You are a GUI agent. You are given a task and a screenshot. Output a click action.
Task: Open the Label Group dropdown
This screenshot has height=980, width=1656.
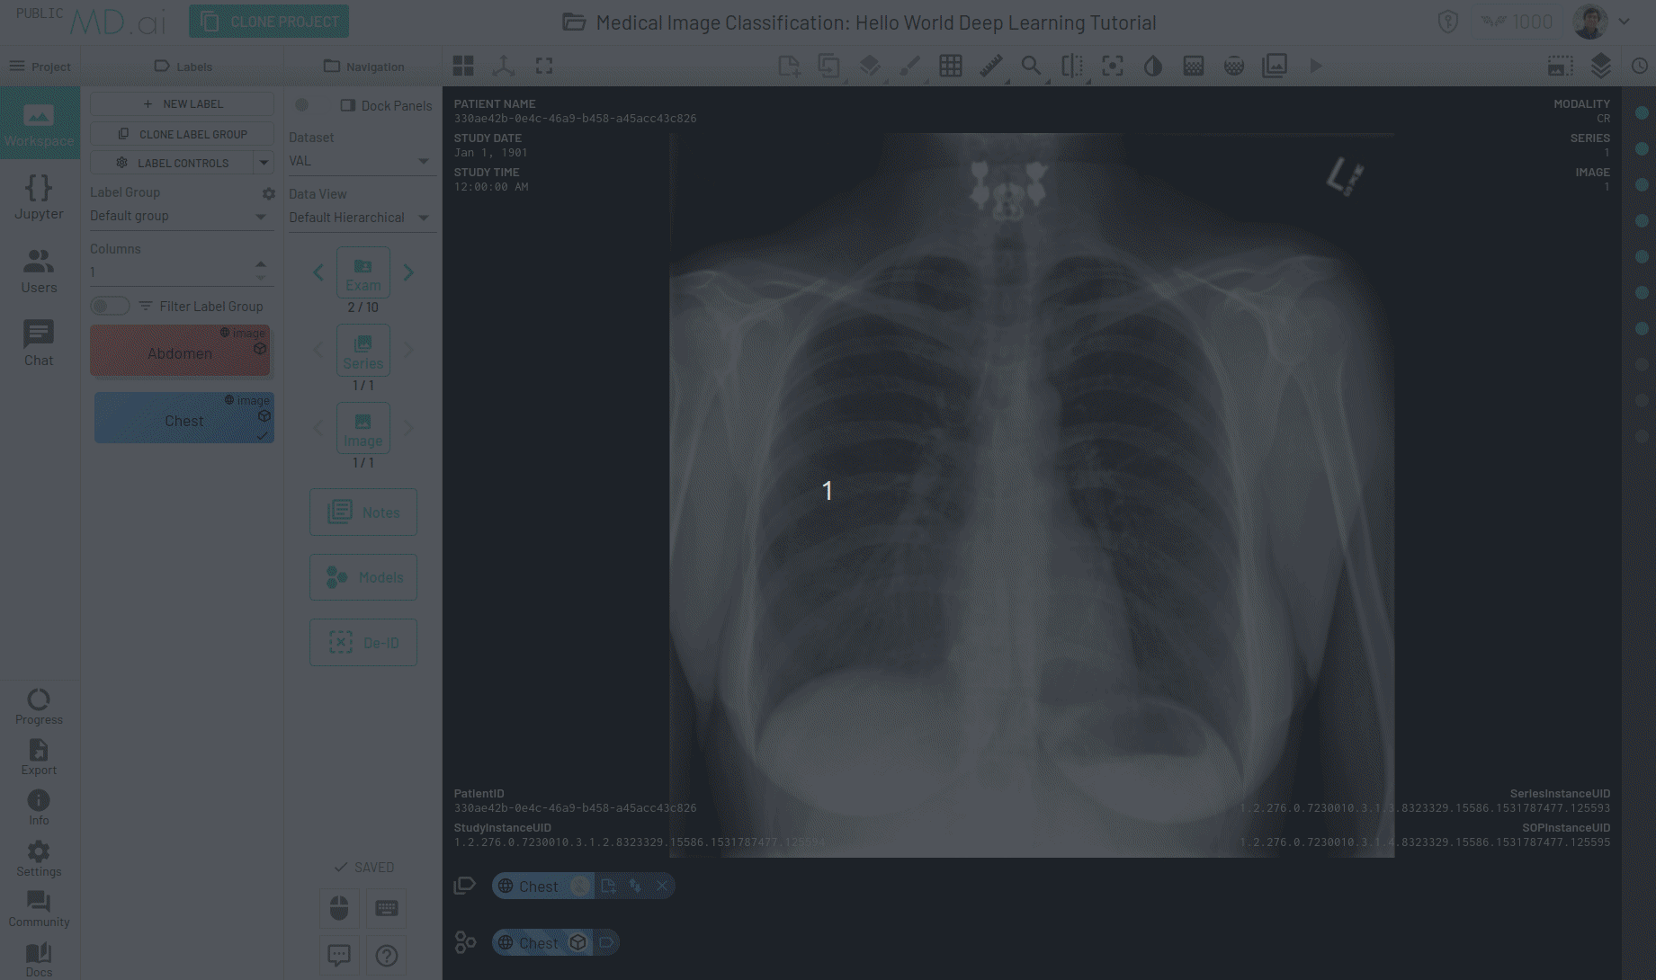(180, 216)
